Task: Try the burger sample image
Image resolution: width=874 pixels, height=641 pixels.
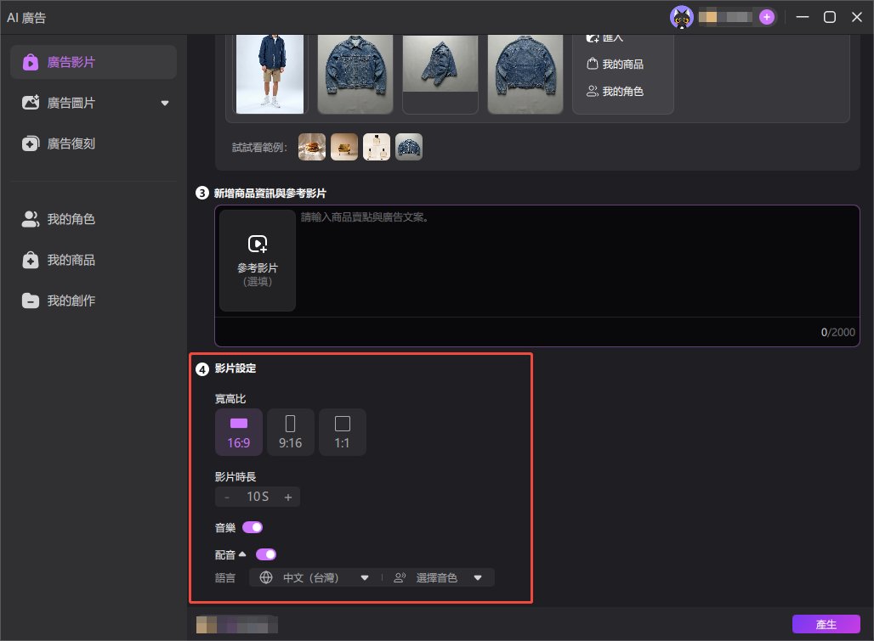Action: pyautogui.click(x=312, y=147)
